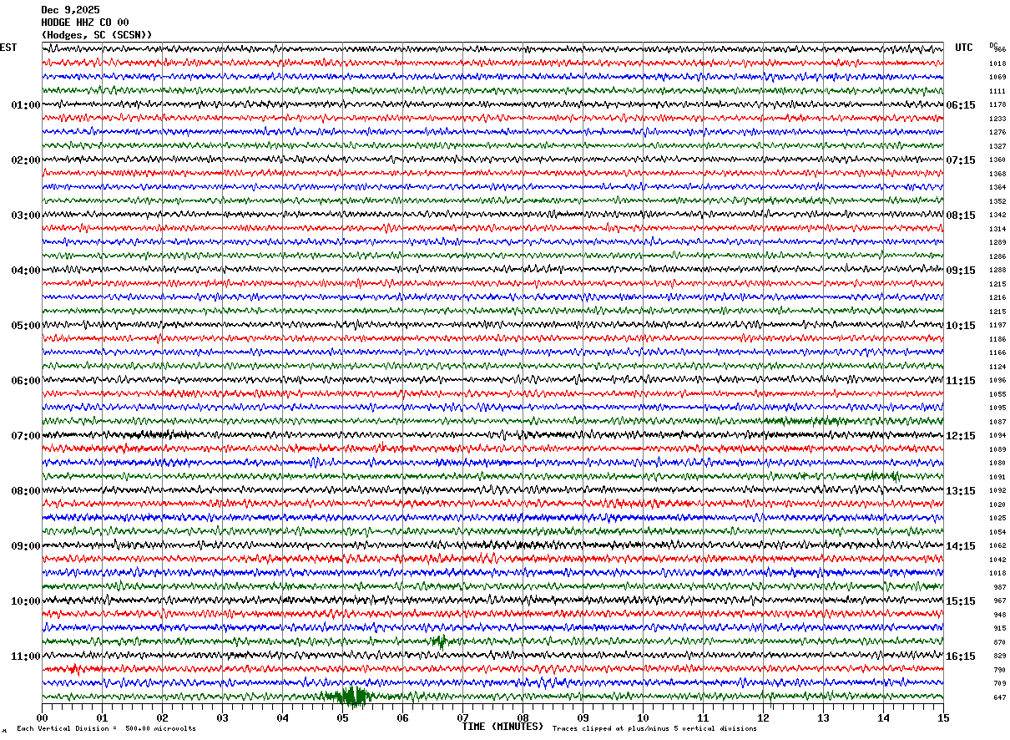Click the 10:15 UTC row label
Image resolution: width=1010 pixels, height=740 pixels.
[x=961, y=326]
